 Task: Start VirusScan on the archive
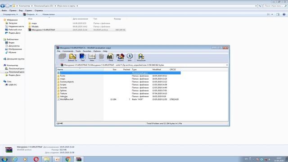pyautogui.click(x=141, y=58)
